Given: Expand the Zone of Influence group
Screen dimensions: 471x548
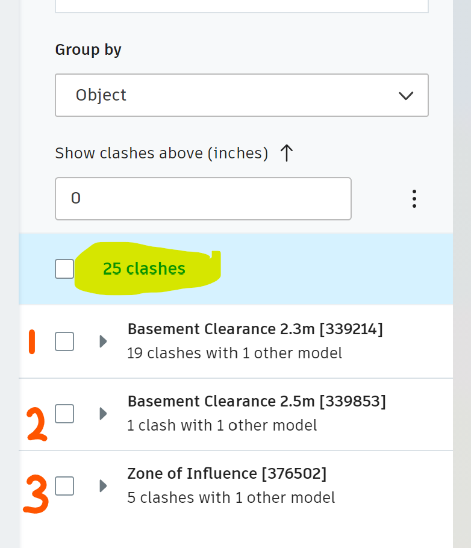Looking at the screenshot, I should pos(103,485).
